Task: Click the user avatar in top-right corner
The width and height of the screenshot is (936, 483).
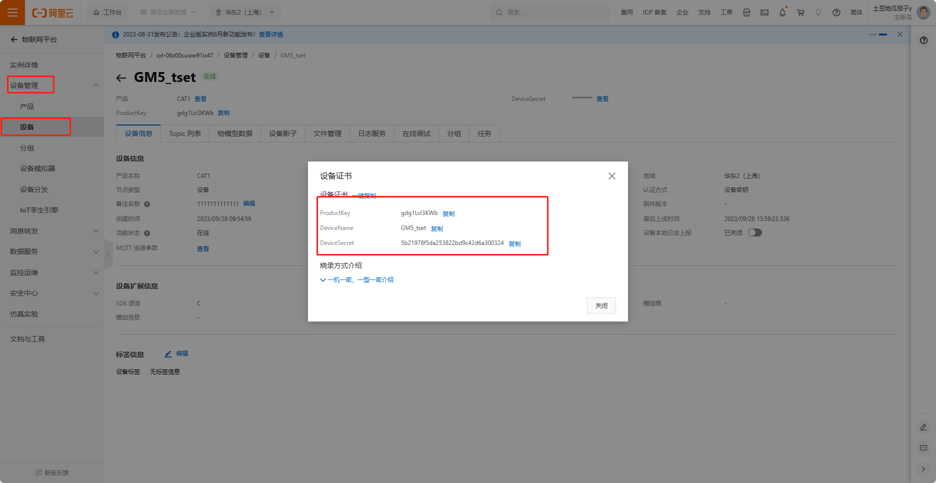Action: 923,12
